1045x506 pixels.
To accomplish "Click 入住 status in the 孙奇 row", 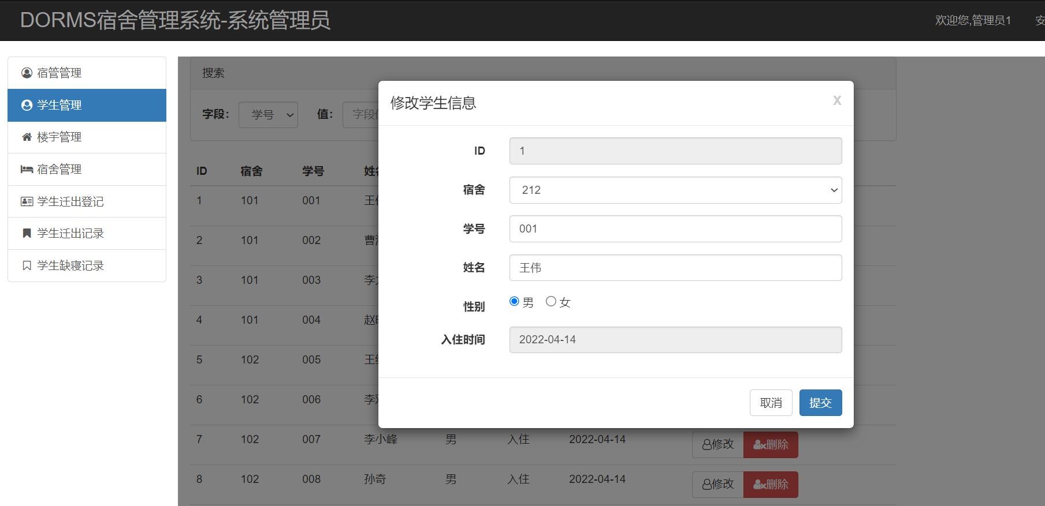I will [x=518, y=479].
